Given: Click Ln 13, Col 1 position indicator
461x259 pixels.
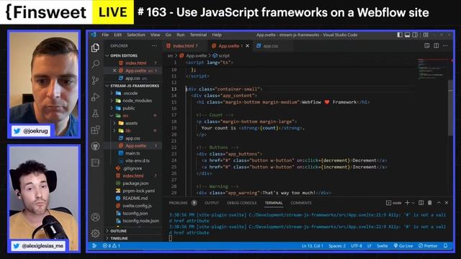Looking at the screenshot, I should 312,246.
